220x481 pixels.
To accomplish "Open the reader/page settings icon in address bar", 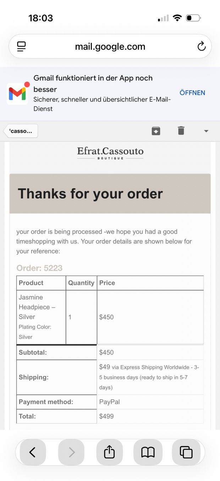I will pyautogui.click(x=22, y=46).
